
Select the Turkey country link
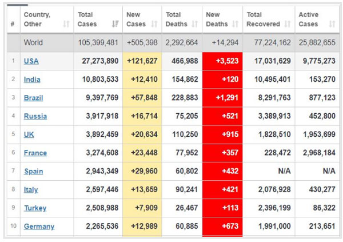(x=35, y=208)
